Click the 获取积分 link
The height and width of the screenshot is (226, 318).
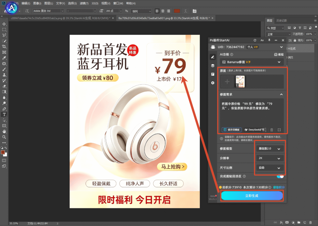(279, 187)
